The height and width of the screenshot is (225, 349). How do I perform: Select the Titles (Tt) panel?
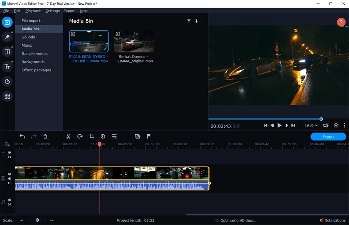(7, 67)
